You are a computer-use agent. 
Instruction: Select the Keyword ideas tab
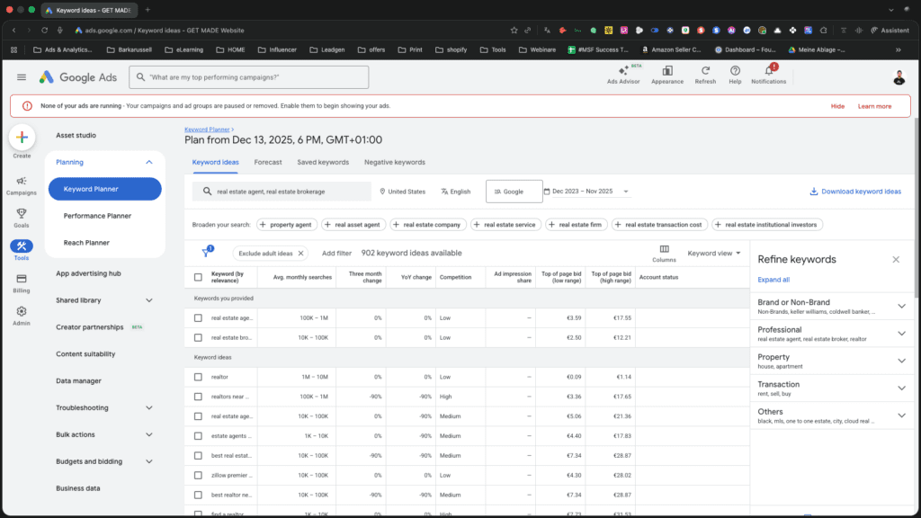[x=215, y=162]
